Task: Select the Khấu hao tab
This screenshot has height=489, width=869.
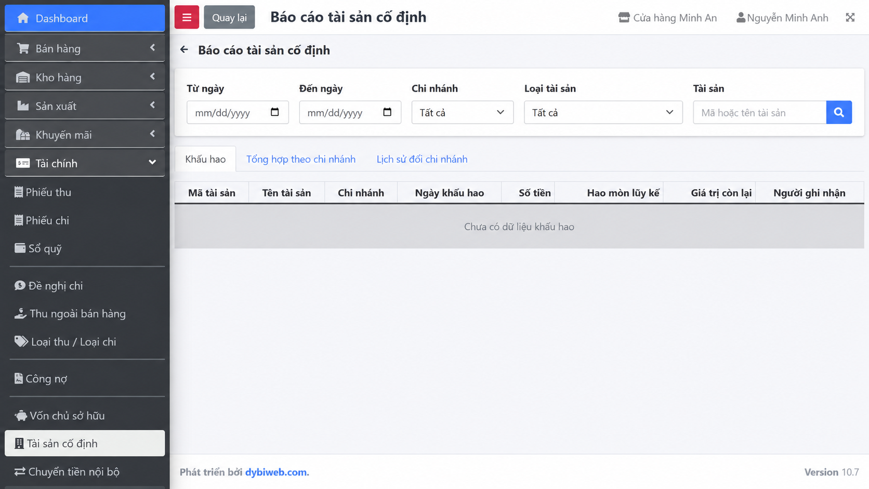Action: tap(205, 159)
